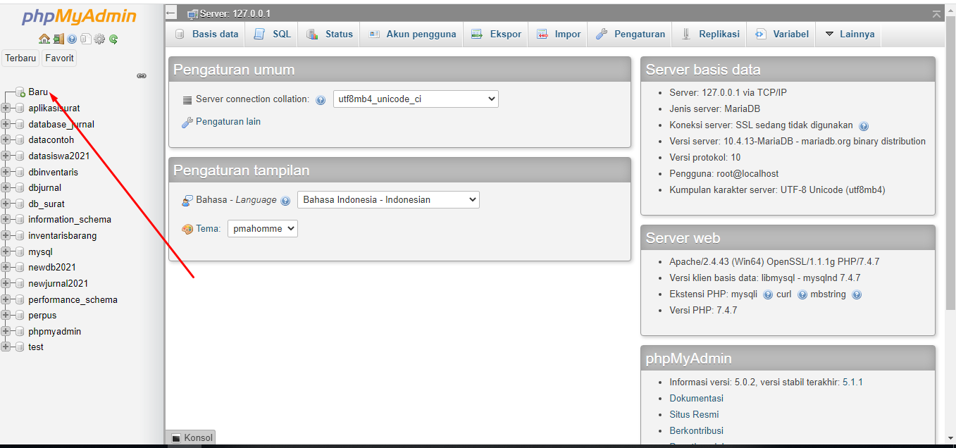Click Baru to create new database

[x=38, y=92]
